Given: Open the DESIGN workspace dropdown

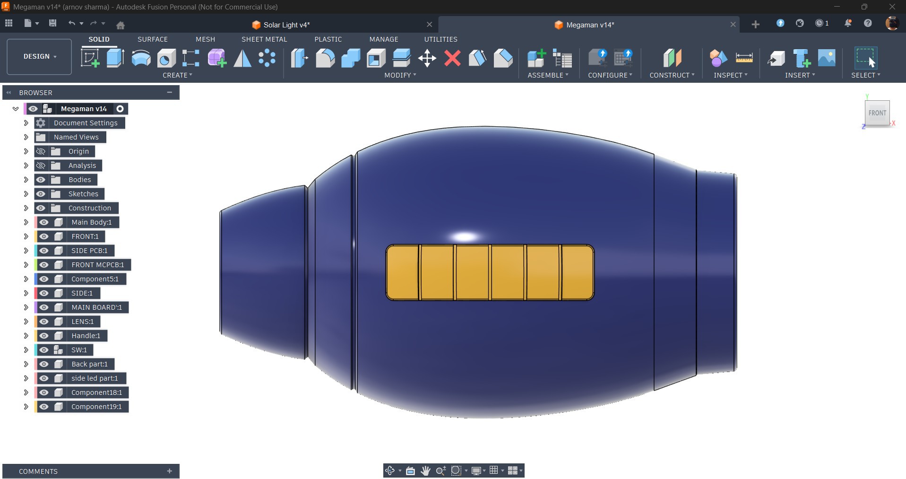Looking at the screenshot, I should [x=39, y=56].
